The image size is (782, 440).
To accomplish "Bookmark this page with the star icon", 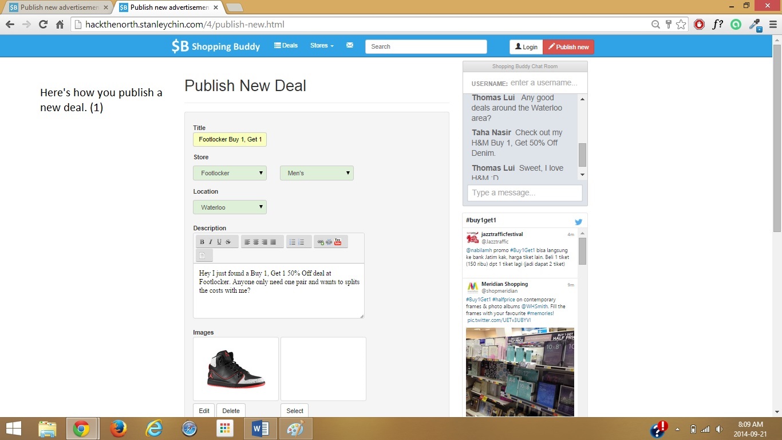I will coord(681,24).
